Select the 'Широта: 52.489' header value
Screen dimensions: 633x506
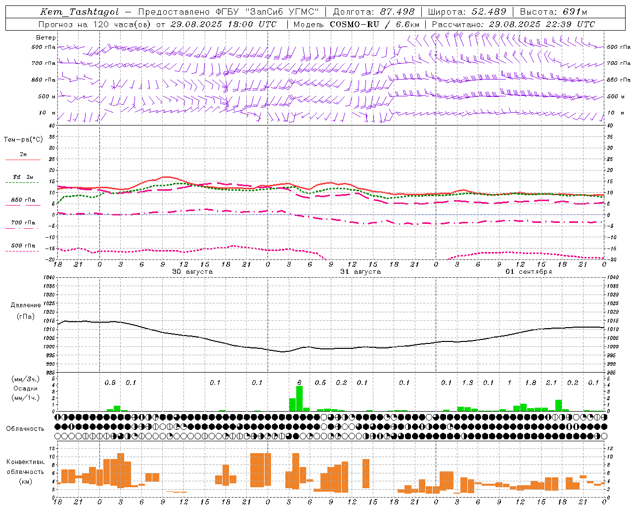467,12
